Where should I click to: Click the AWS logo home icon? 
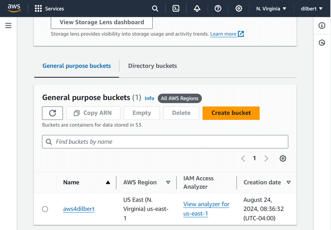point(14,8)
